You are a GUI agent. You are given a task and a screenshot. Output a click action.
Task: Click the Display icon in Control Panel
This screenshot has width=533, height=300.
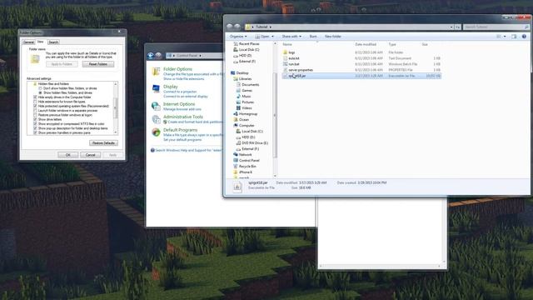click(x=156, y=89)
